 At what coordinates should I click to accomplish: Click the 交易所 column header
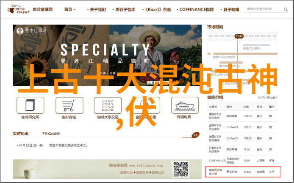(x=213, y=107)
